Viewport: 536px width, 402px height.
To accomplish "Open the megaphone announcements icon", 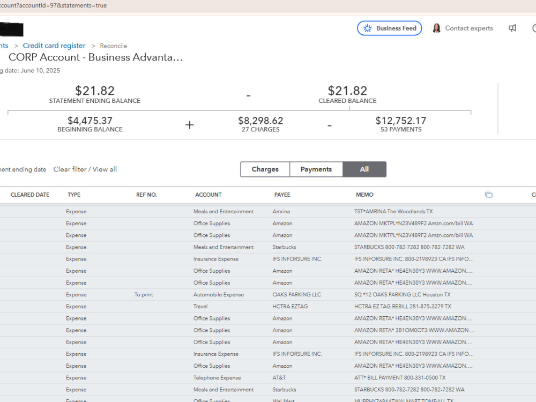I will [x=512, y=28].
